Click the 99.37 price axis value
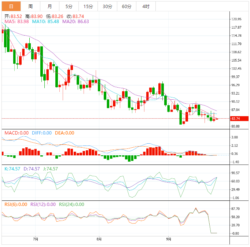 tap(235, 77)
